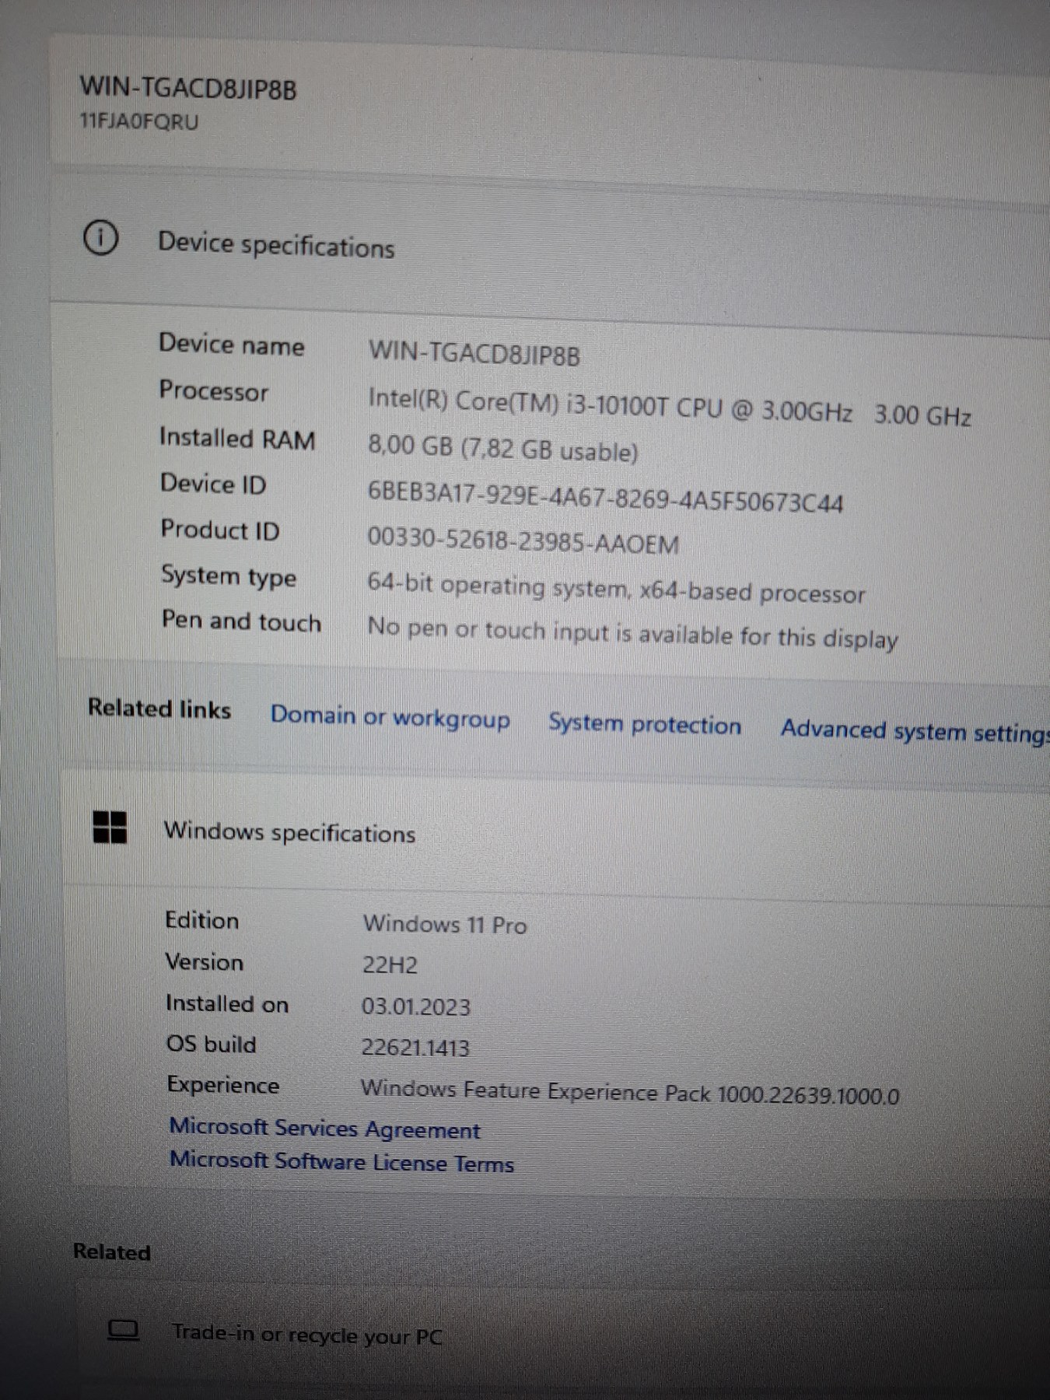Click the PC name heading at top
1050x1400 pixels.
[x=188, y=88]
